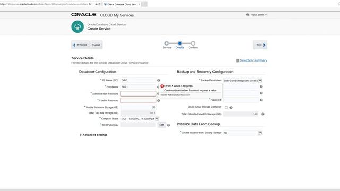Screen dimensions: 340x191
Task: Open the Selection Summary link
Action: click(253, 60)
